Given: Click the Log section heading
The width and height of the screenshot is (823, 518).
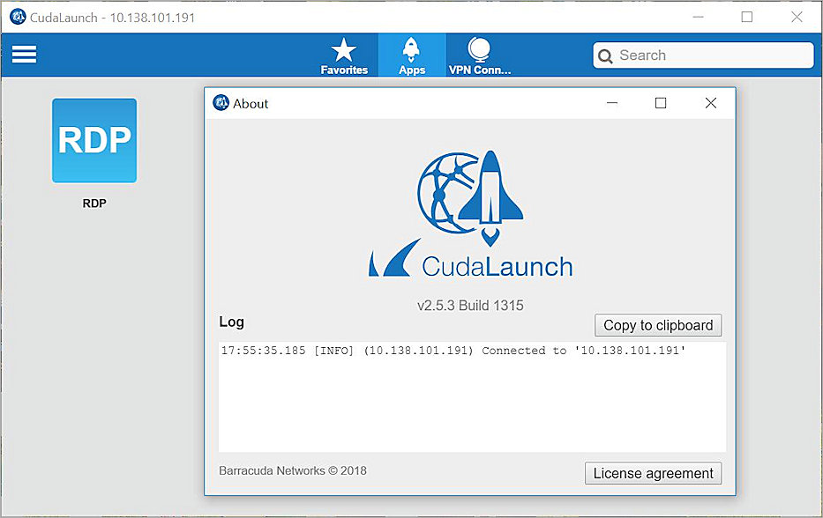Looking at the screenshot, I should coord(230,322).
